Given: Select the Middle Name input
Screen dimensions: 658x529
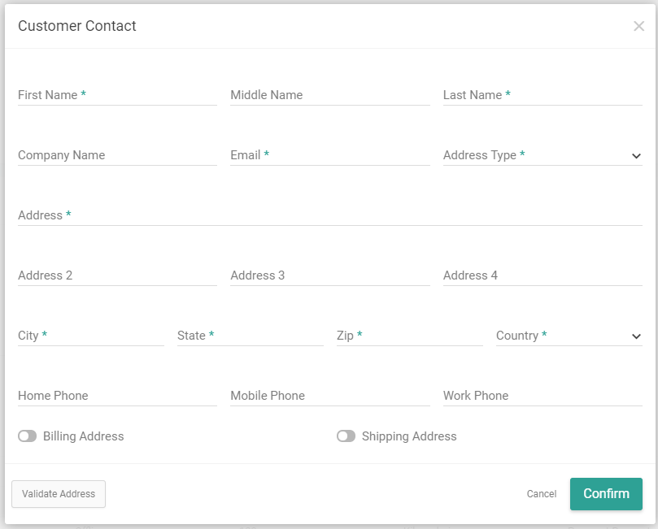Looking at the screenshot, I should pyautogui.click(x=329, y=95).
